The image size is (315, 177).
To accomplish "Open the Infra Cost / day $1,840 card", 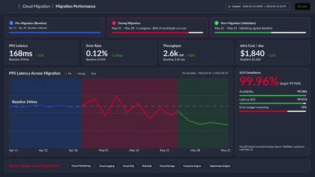I will point(273,53).
